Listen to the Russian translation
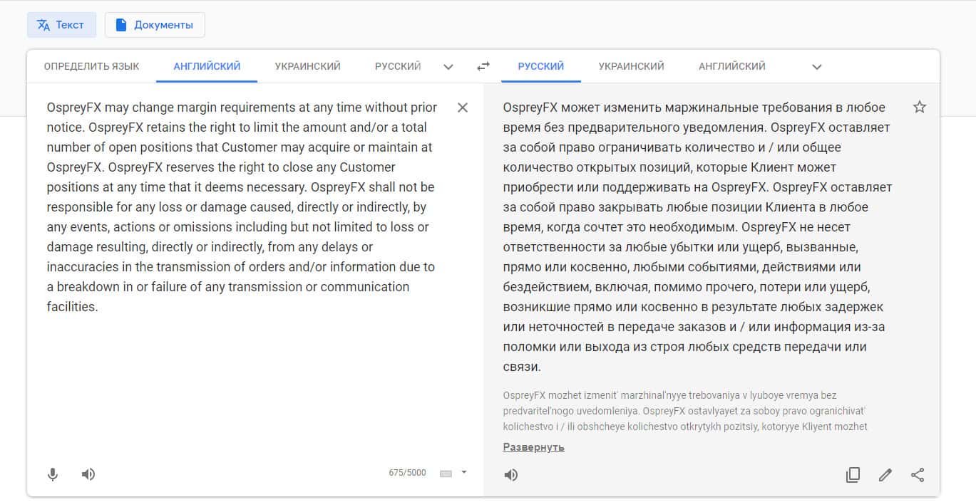Viewport: 976px width, 502px height. 511,475
